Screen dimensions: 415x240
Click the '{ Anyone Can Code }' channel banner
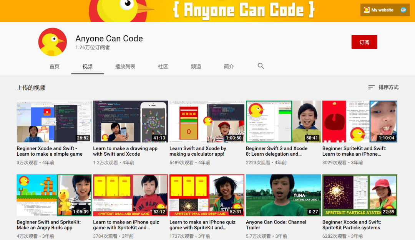pyautogui.click(x=207, y=11)
